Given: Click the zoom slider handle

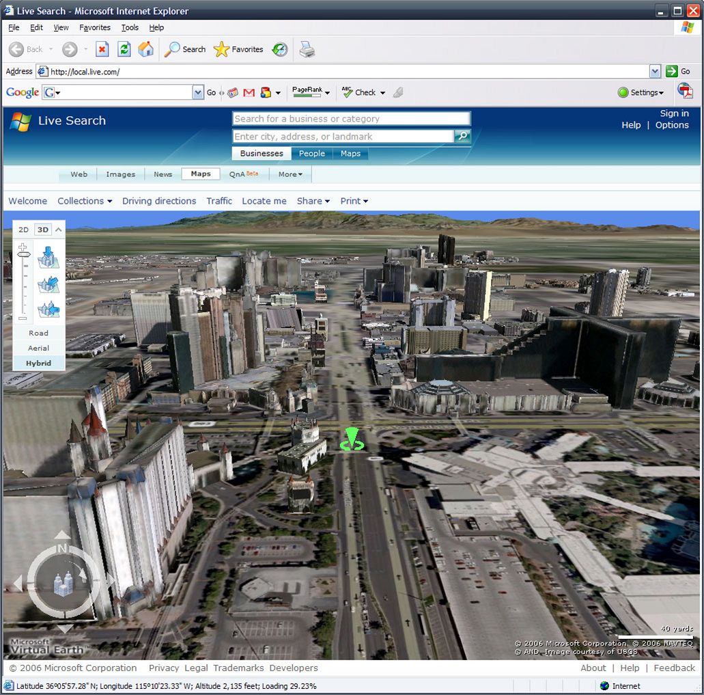Looking at the screenshot, I should click(x=24, y=256).
